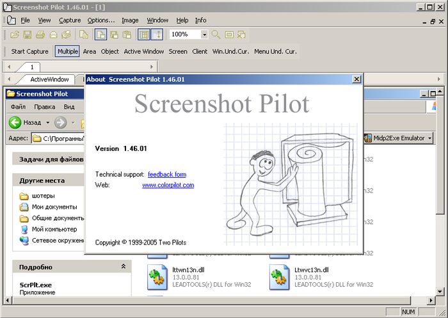Select Object capture mode

coord(109,51)
